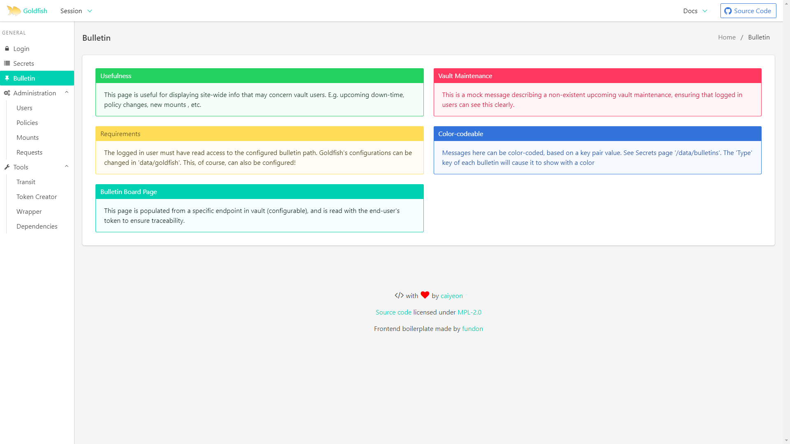Open the Docs dropdown menu

coord(695,11)
